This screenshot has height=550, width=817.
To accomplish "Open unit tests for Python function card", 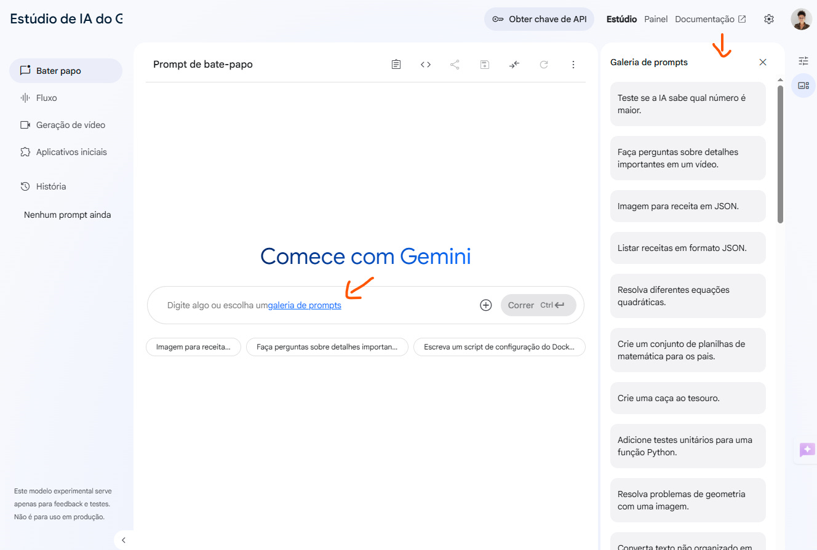I will [688, 446].
